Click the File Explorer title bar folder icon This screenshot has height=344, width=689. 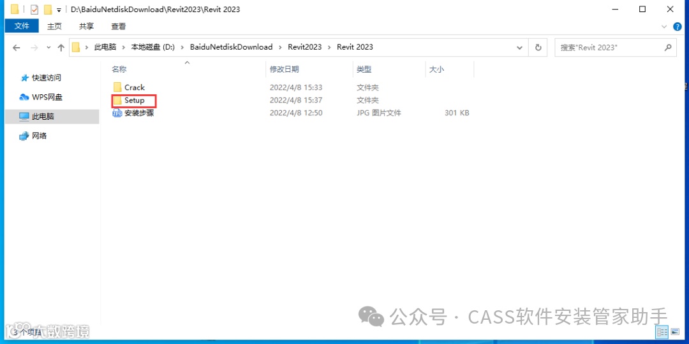pyautogui.click(x=15, y=9)
